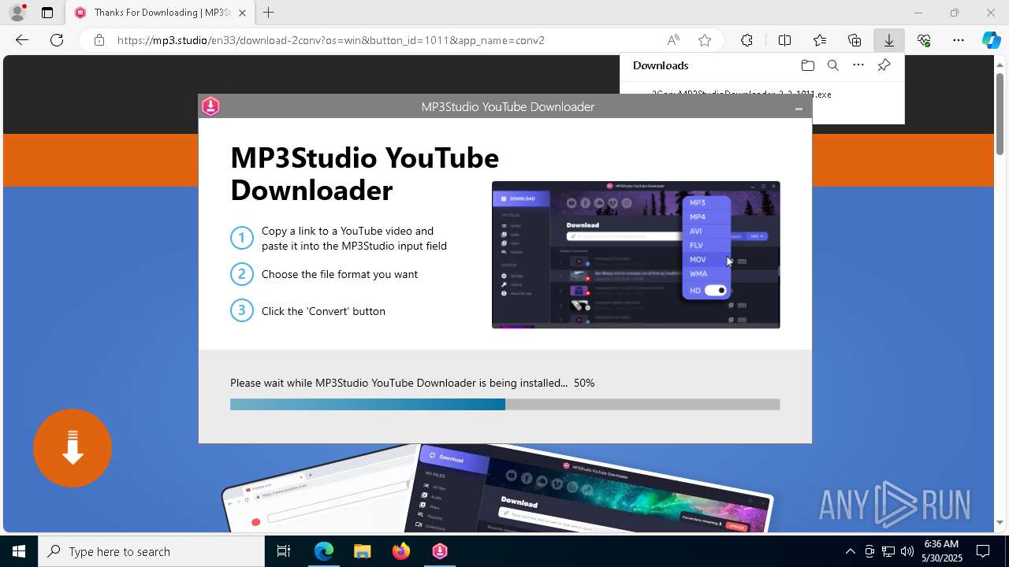Screen dimensions: 1009x567
Task: Open the Split screen icon
Action: pyautogui.click(x=784, y=40)
